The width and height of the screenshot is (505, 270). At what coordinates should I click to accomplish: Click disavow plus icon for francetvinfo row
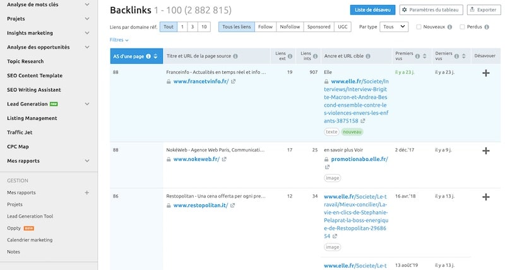coord(485,73)
